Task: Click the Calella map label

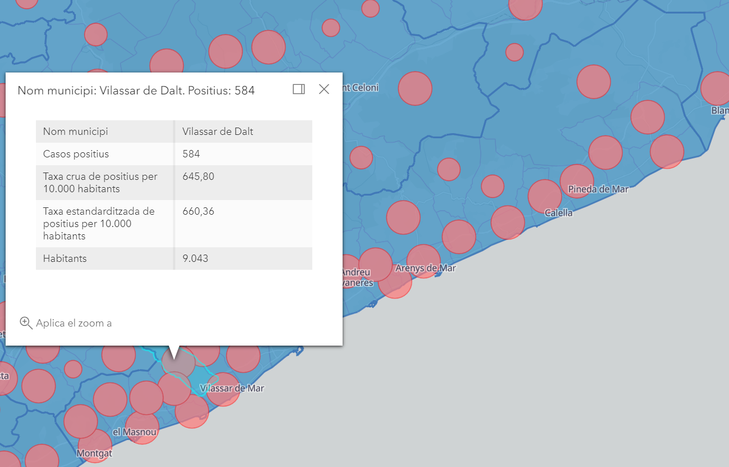Action: click(x=559, y=212)
